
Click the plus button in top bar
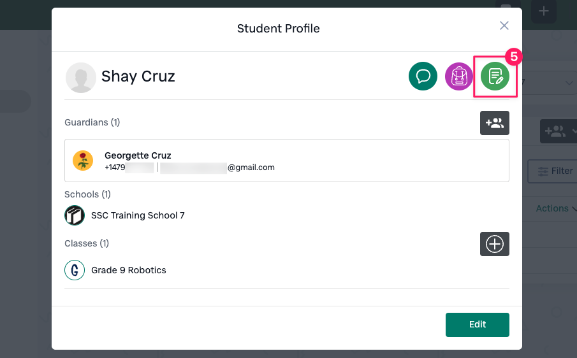pos(543,11)
